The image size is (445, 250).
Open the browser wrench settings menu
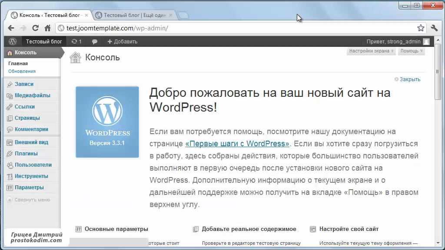434,28
